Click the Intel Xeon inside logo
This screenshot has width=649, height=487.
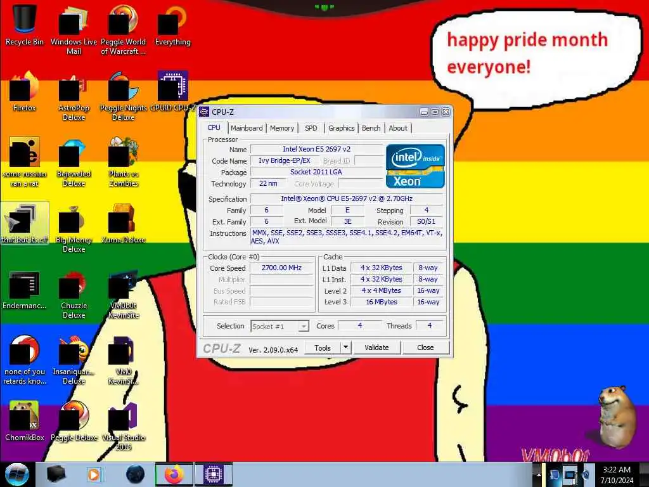415,166
